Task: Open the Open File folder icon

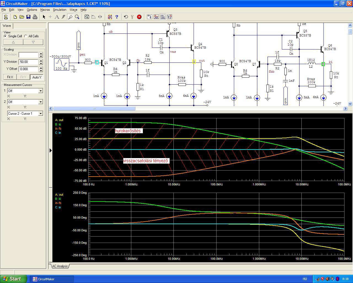Action: tap(22, 17)
